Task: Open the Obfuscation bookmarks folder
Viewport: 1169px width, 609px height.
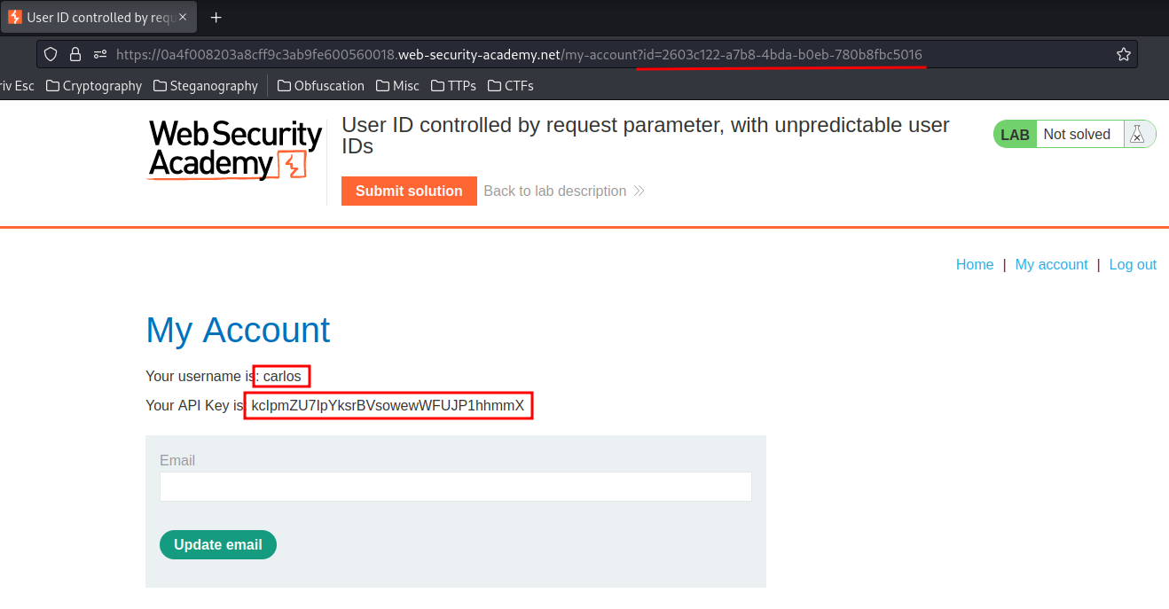Action: point(321,86)
